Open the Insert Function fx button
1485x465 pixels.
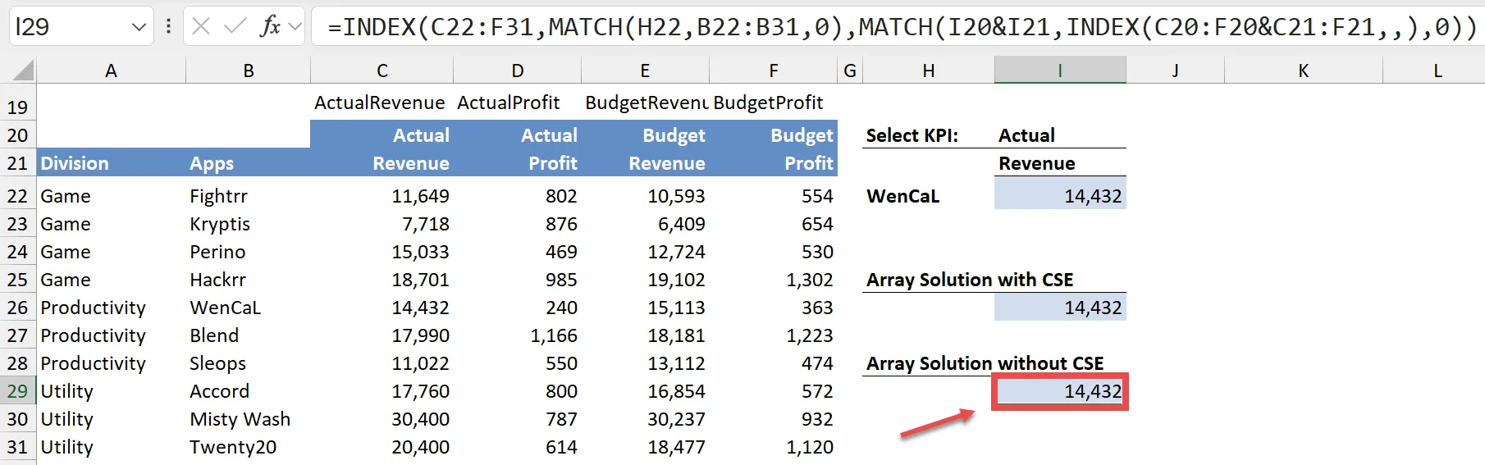(269, 27)
